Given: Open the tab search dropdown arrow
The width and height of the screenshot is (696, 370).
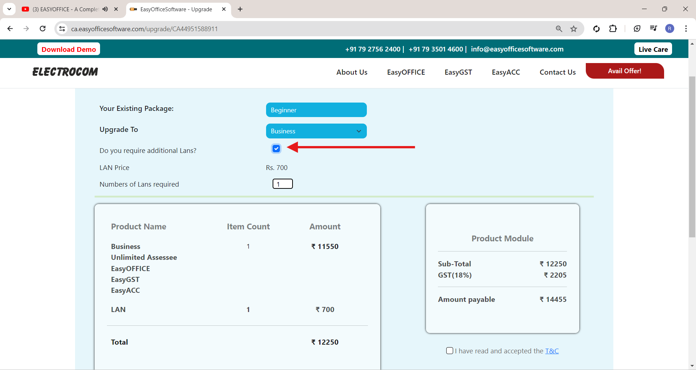Looking at the screenshot, I should click(9, 9).
